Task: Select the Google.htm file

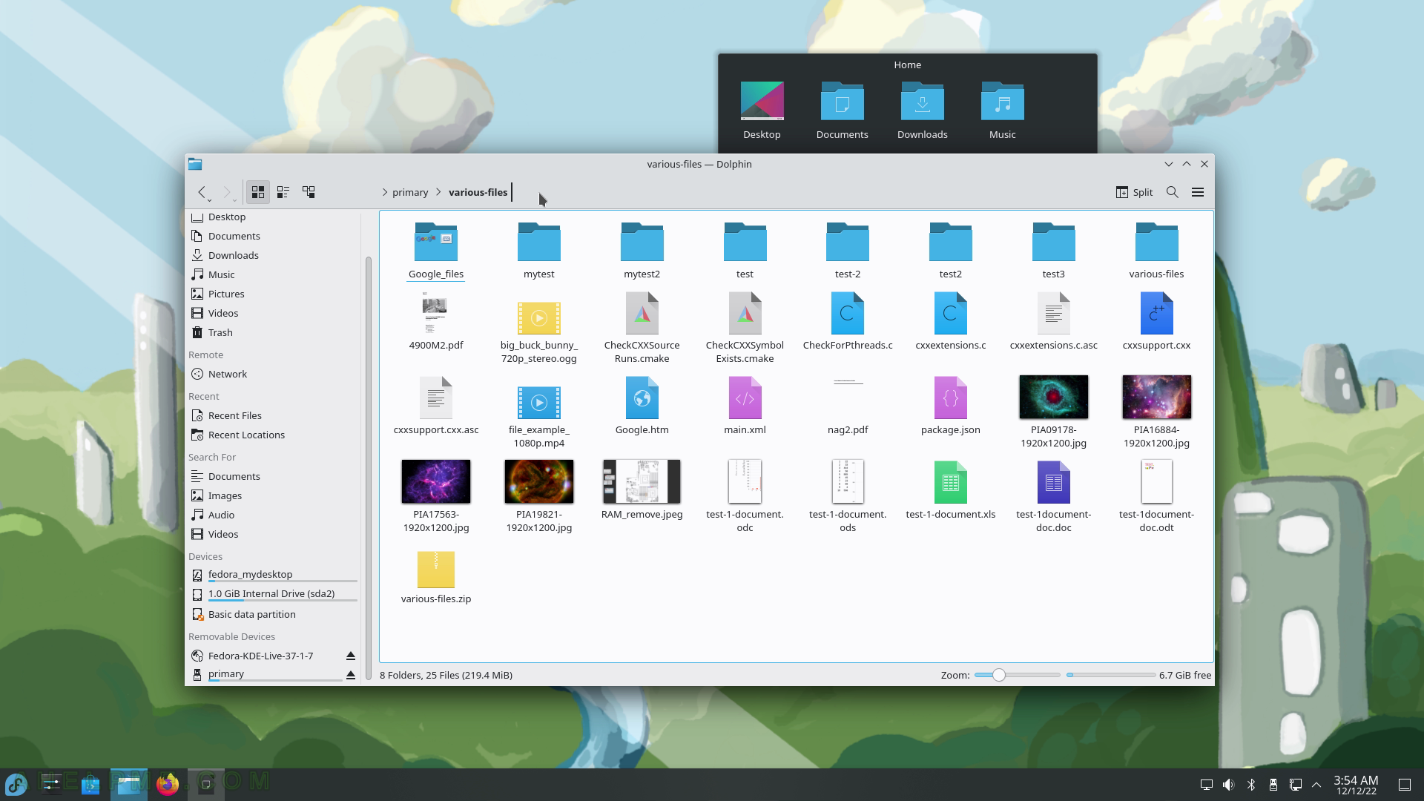Action: 642,406
